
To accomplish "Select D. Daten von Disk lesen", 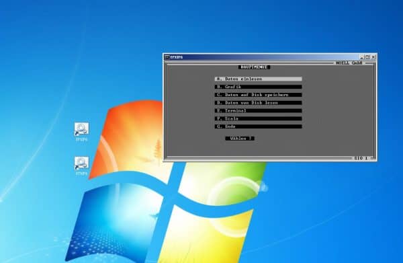I will [x=259, y=103].
